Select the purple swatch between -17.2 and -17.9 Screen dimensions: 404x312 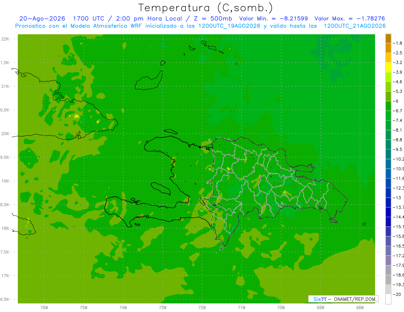click(388, 261)
